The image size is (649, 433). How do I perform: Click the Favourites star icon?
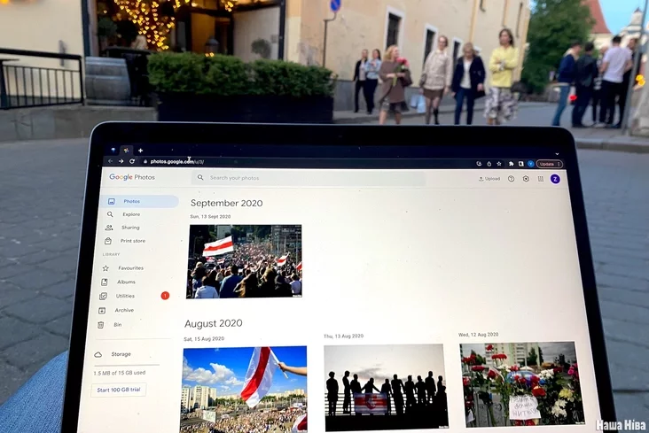point(106,268)
